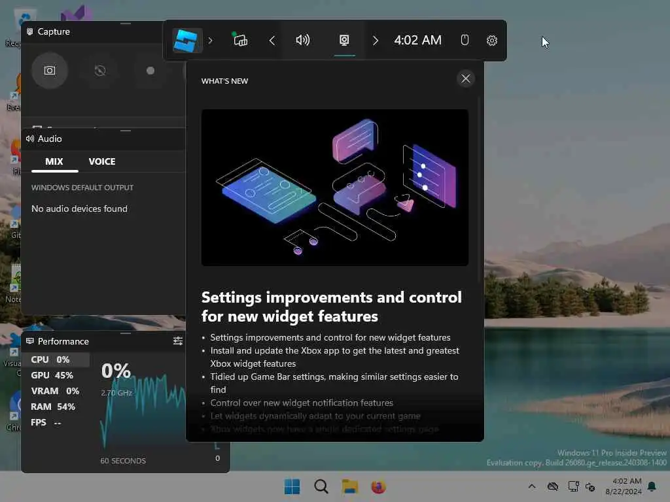Click the '60 SECONDS' graph label
This screenshot has width=670, height=502.
(123, 461)
